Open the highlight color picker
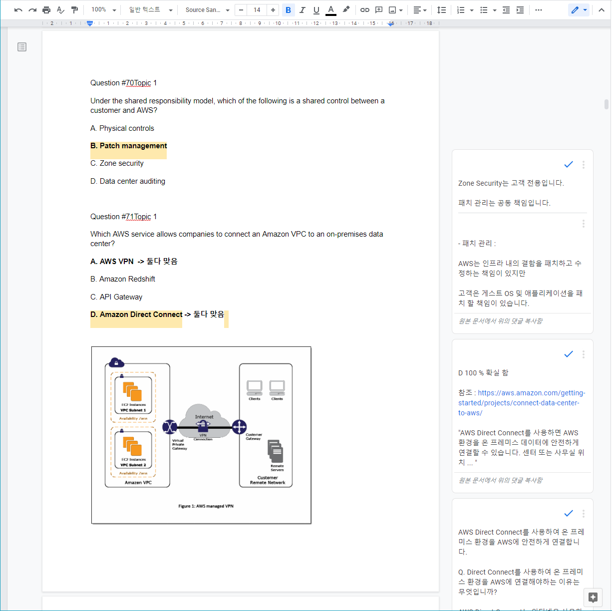 346,10
